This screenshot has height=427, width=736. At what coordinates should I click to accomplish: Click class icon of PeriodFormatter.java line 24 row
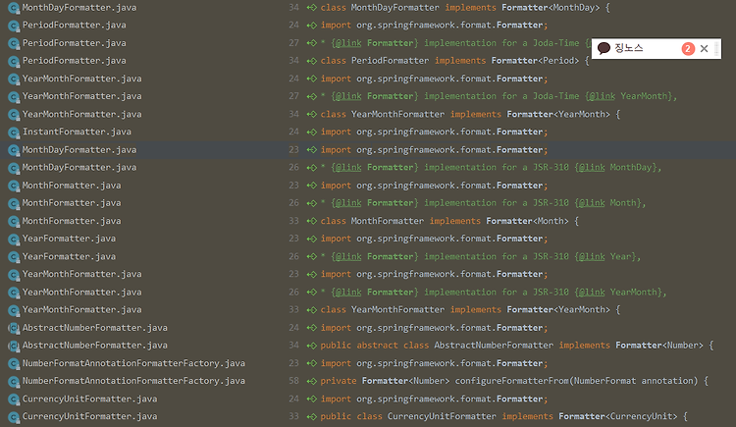coord(14,26)
